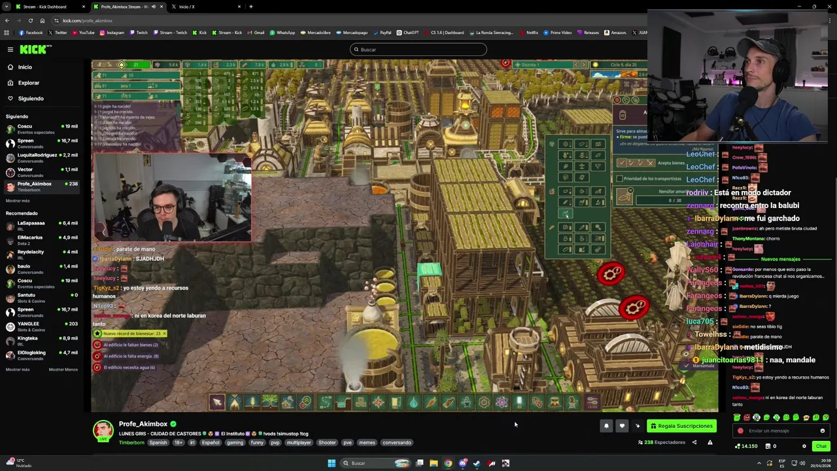Viewport: 837px width, 471px height.
Task: Click the browser home button
Action: click(43, 20)
